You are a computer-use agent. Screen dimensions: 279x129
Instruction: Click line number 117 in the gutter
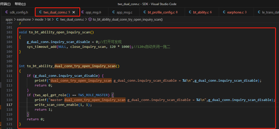(9, 105)
